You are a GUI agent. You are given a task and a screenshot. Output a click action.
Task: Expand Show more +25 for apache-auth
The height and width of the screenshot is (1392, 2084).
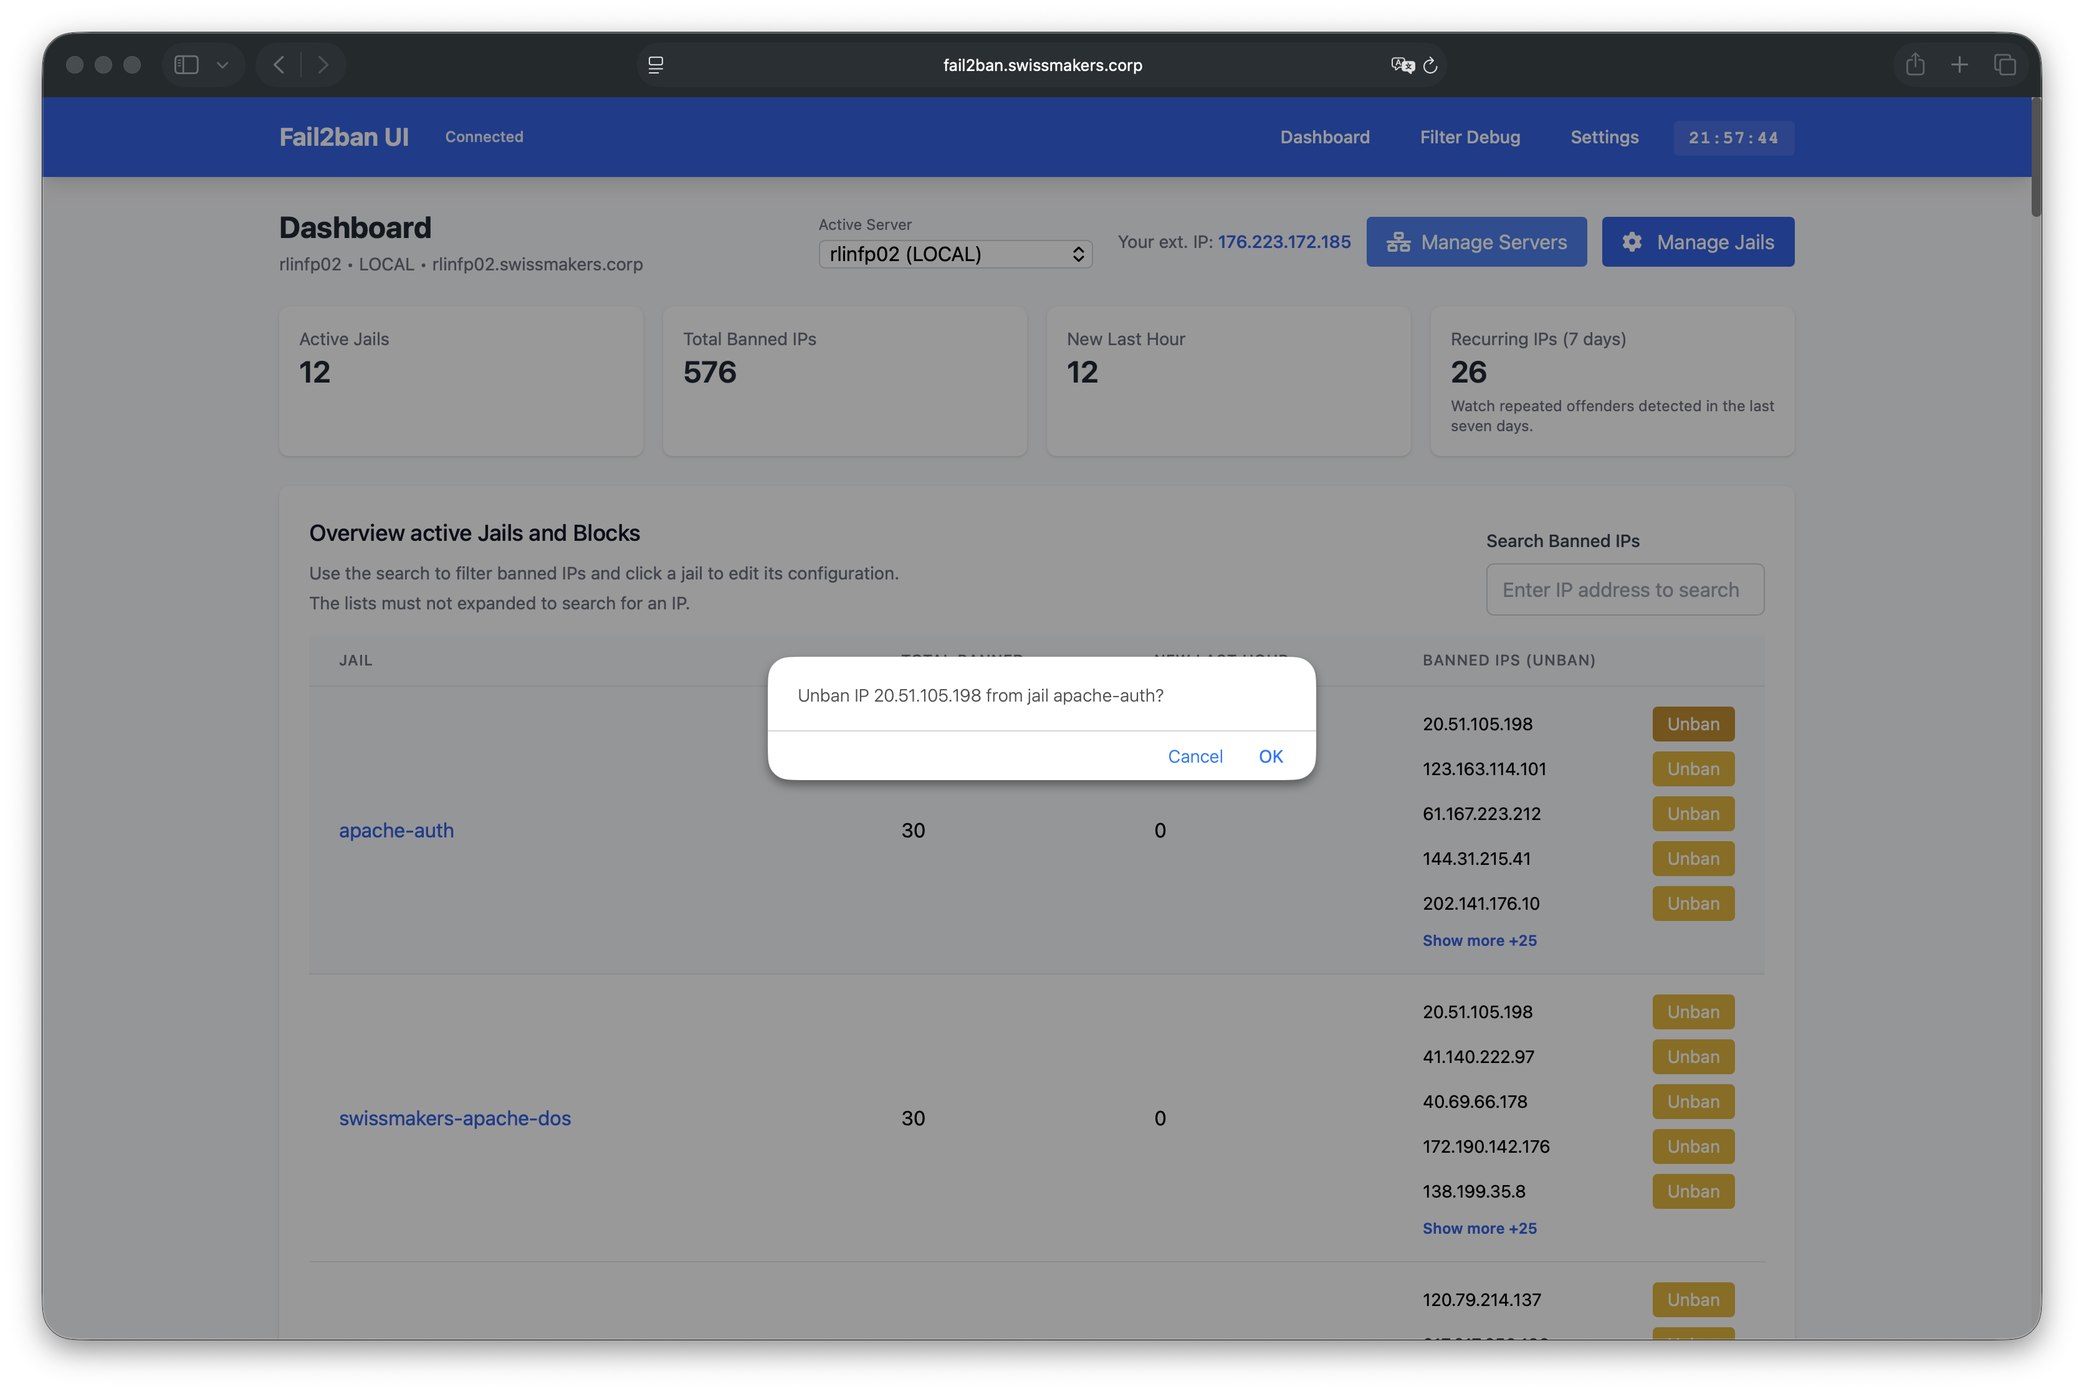pyautogui.click(x=1479, y=940)
